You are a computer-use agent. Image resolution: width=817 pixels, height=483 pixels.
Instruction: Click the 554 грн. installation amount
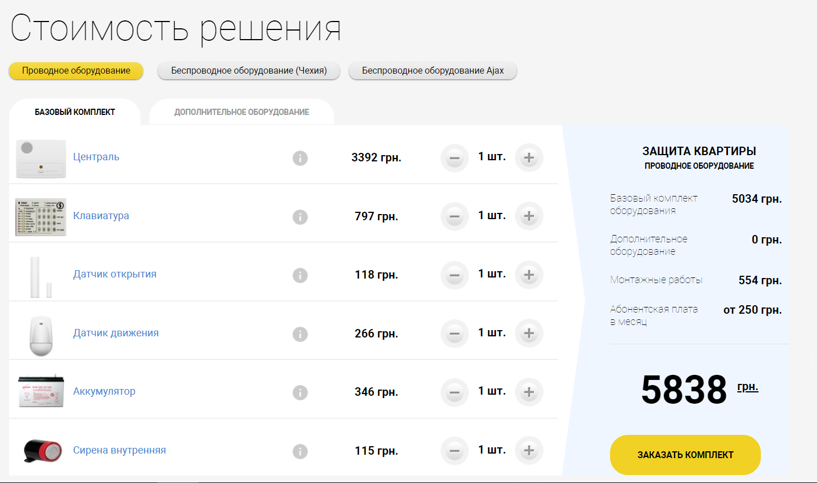[760, 280]
